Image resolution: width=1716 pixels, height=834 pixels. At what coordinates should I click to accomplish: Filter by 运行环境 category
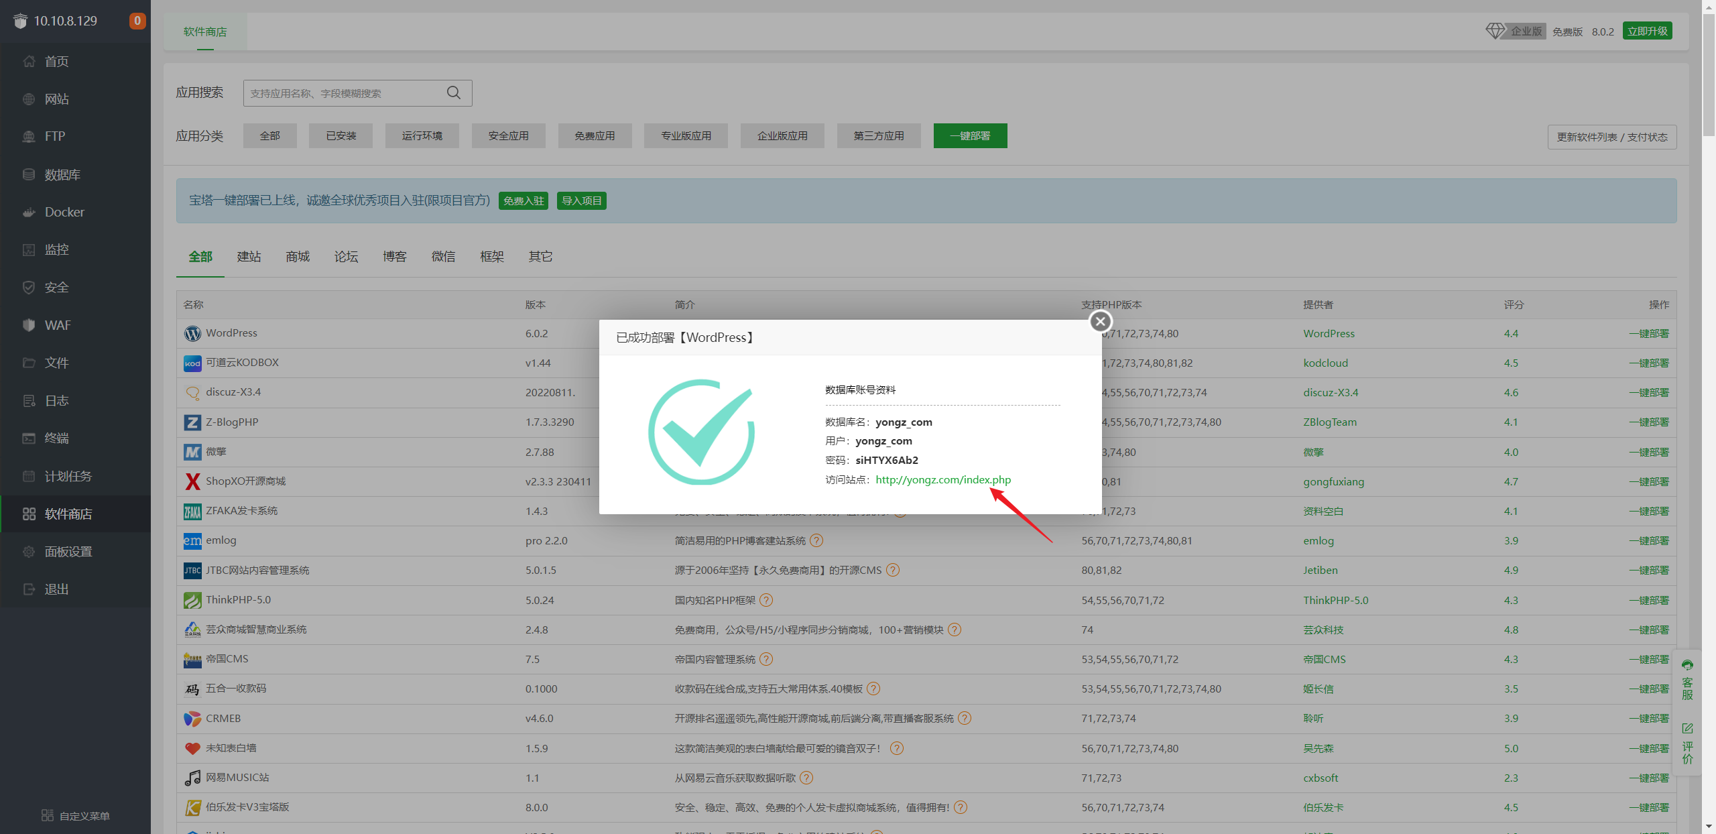tap(422, 136)
